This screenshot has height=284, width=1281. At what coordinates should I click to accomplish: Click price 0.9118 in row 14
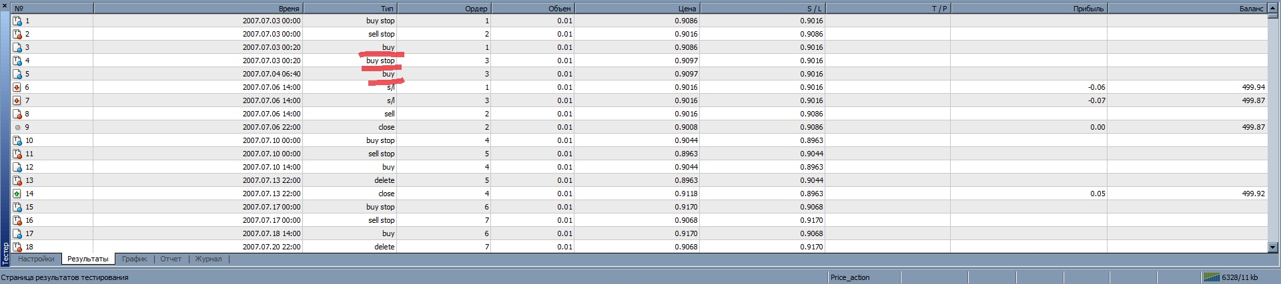pyautogui.click(x=686, y=194)
